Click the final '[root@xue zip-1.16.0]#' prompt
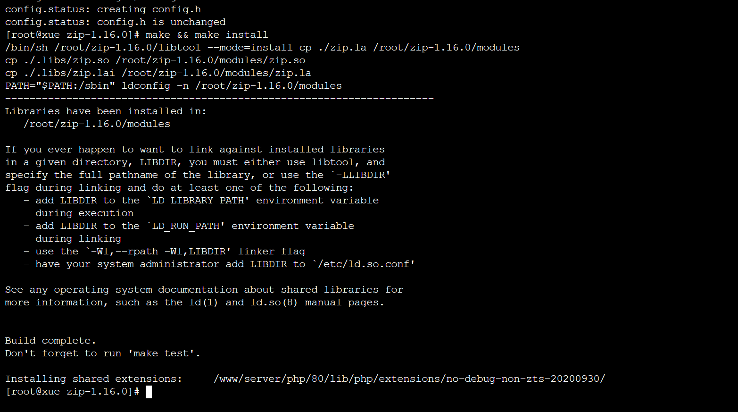This screenshot has height=412, width=738. pyautogui.click(x=73, y=392)
